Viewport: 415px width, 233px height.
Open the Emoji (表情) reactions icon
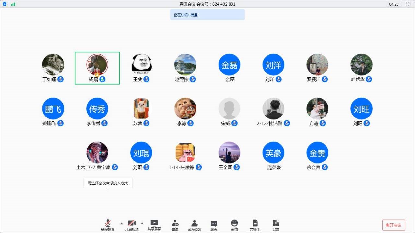click(234, 223)
